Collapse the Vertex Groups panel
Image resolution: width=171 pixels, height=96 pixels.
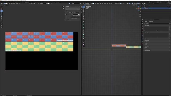(x=147, y=25)
